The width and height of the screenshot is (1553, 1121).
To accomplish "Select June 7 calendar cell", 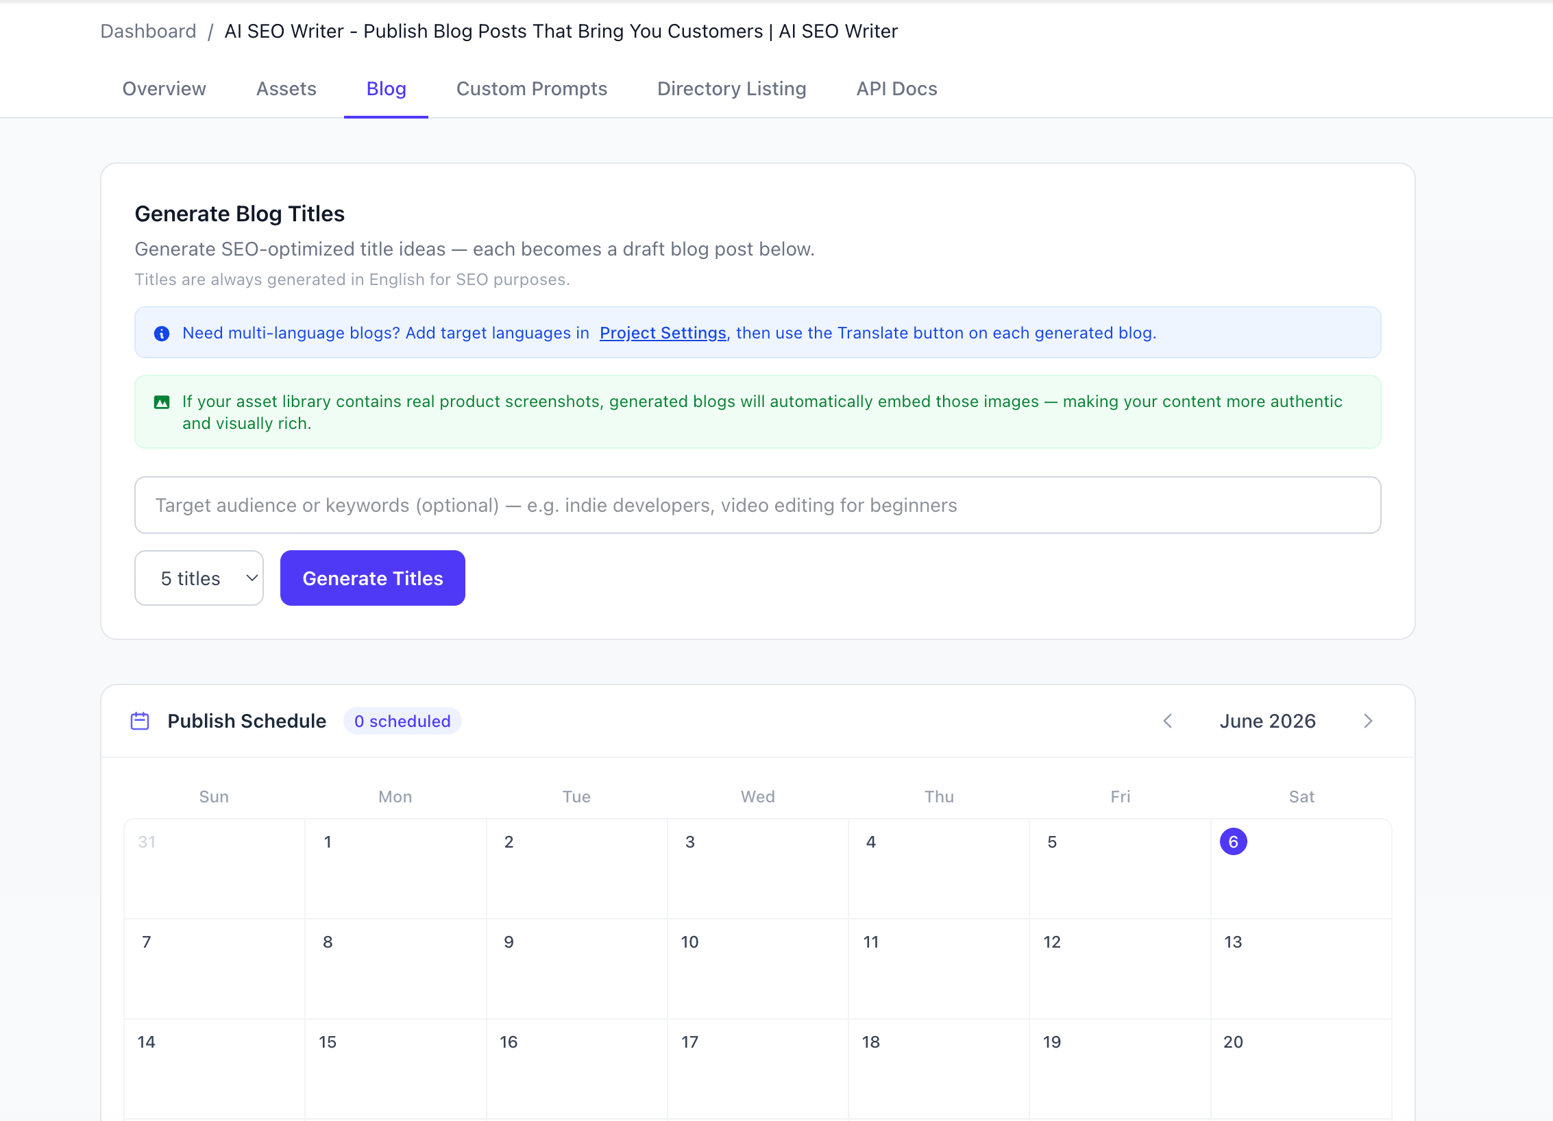I will [x=215, y=969].
